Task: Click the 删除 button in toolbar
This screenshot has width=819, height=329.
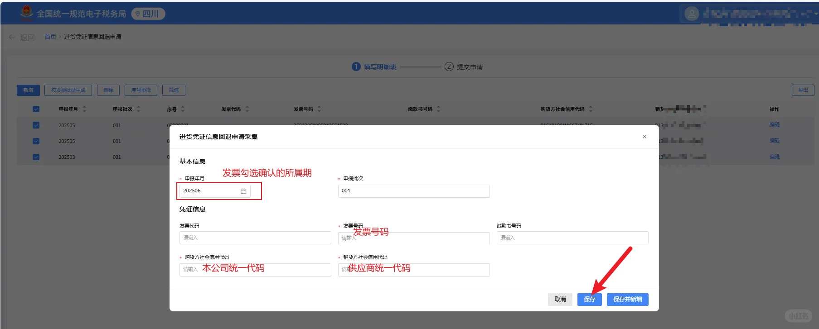Action: coord(108,90)
